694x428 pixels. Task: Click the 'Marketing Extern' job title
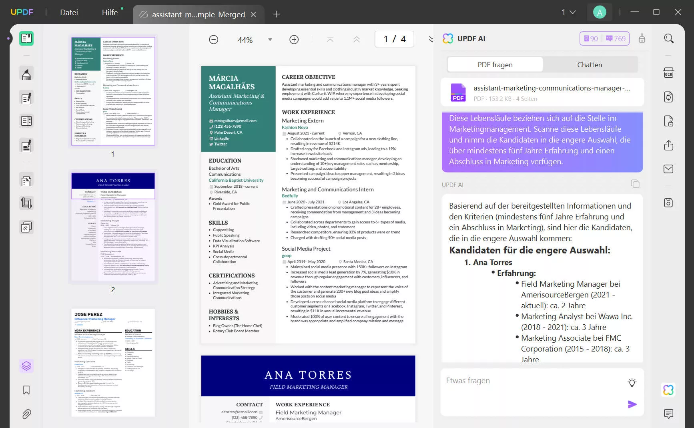coord(303,121)
